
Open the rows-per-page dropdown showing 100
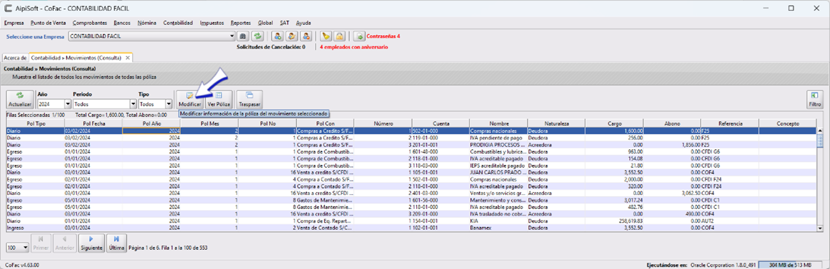[26, 247]
